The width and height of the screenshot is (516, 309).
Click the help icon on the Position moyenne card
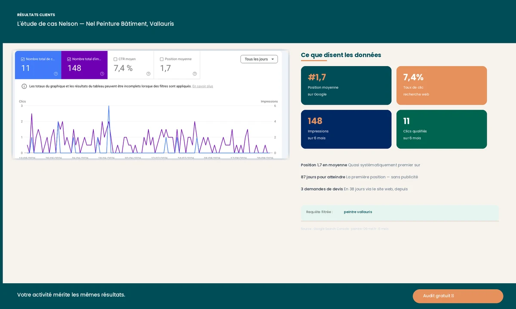(195, 74)
